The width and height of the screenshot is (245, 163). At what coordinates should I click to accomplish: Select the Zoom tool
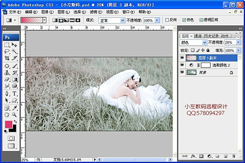tap(14, 115)
